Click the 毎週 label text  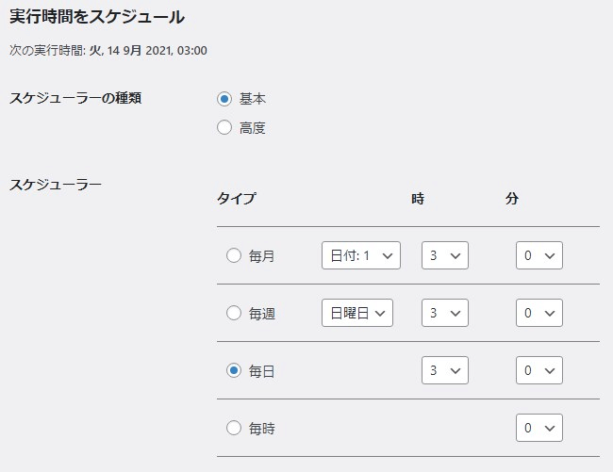coord(262,314)
